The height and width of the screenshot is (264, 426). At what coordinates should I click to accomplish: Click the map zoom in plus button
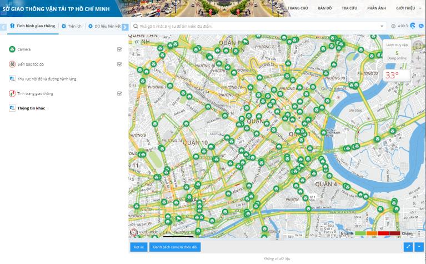pyautogui.click(x=418, y=58)
